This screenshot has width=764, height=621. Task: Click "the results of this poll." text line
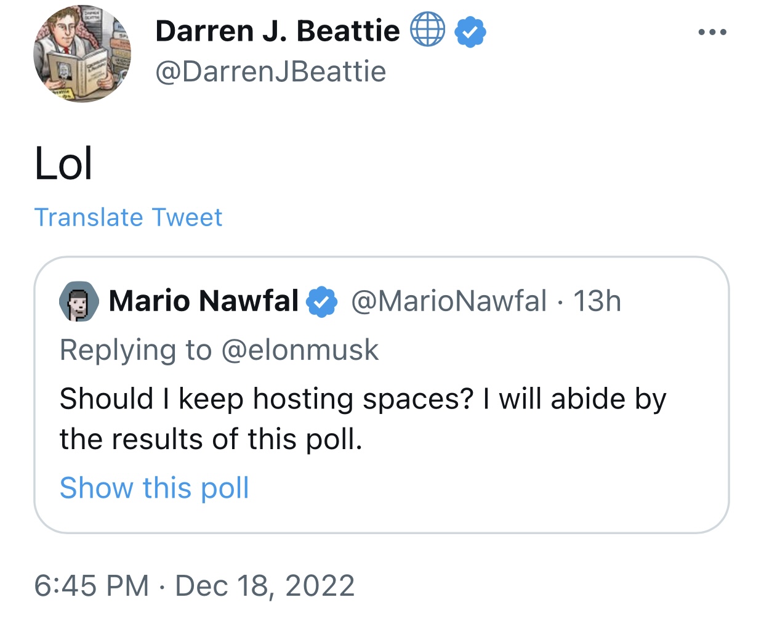[211, 439]
